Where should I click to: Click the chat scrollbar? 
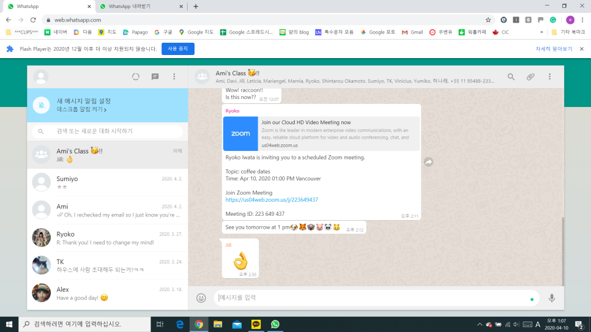563,251
